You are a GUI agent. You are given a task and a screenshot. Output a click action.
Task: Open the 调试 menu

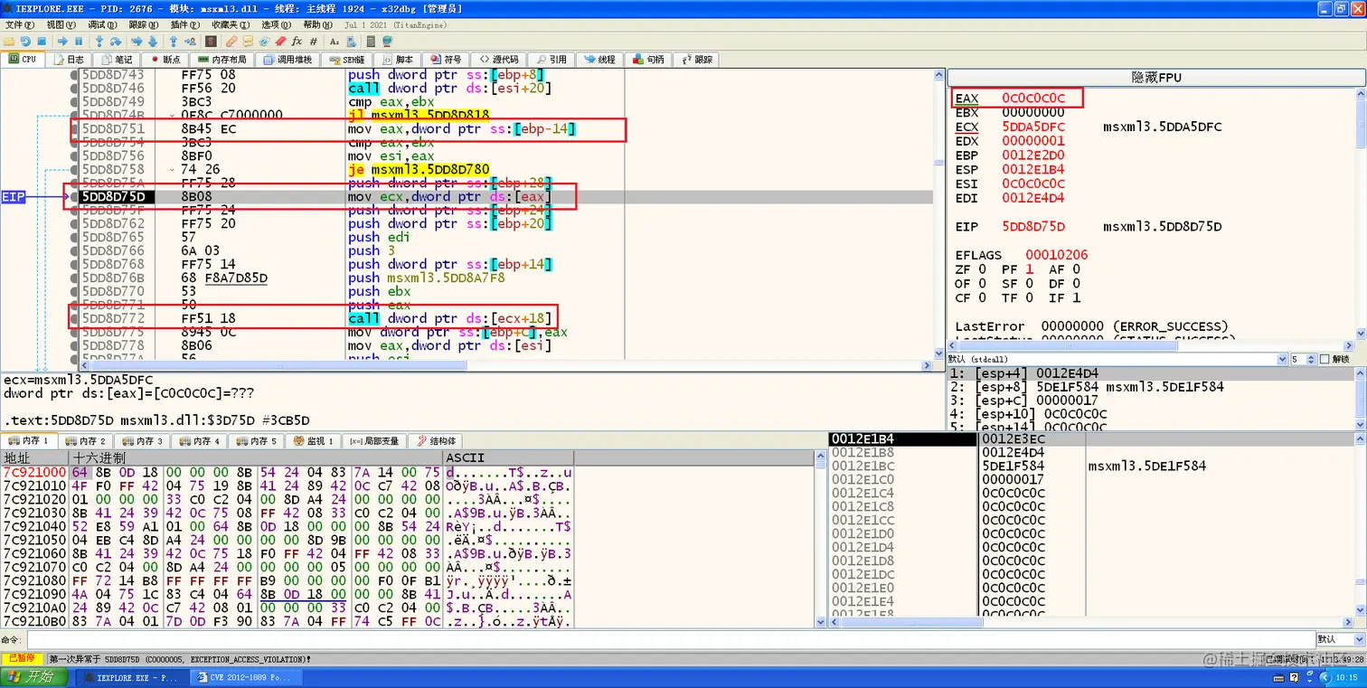pyautogui.click(x=102, y=24)
